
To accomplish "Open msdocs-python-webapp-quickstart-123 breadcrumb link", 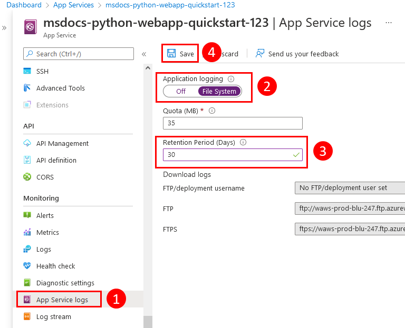I will click(170, 5).
